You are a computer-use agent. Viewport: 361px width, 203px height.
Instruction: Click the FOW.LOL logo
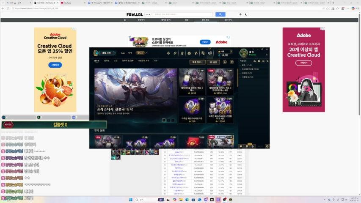pyautogui.click(x=135, y=14)
